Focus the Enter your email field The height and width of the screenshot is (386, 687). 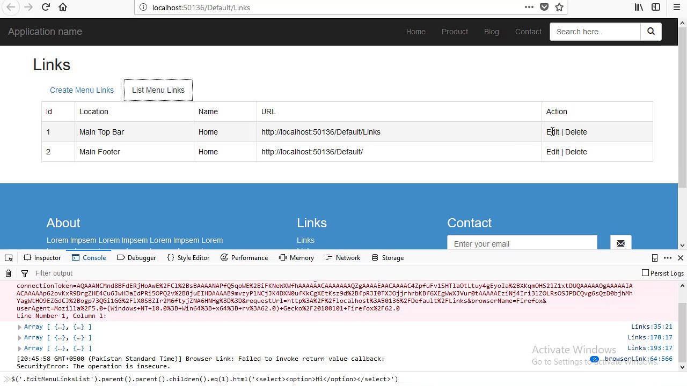(x=522, y=243)
